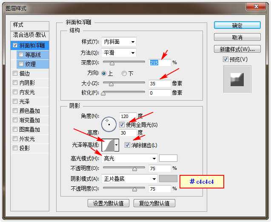
Task: Click the style preview thumbnail
Action: 237,79
